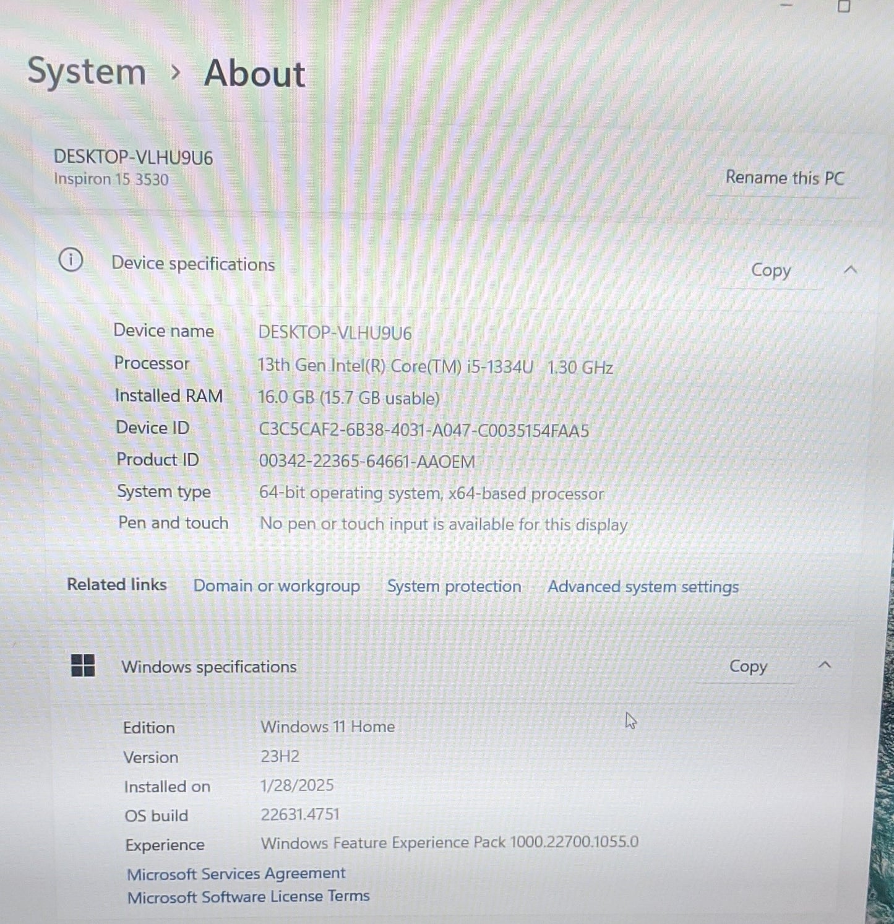
Task: Collapse the Device specifications section
Action: 851,270
